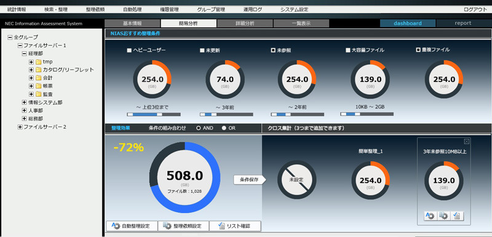Expand the tmp folder node
Image resolution: width=492 pixels, height=237 pixels.
pos(31,62)
